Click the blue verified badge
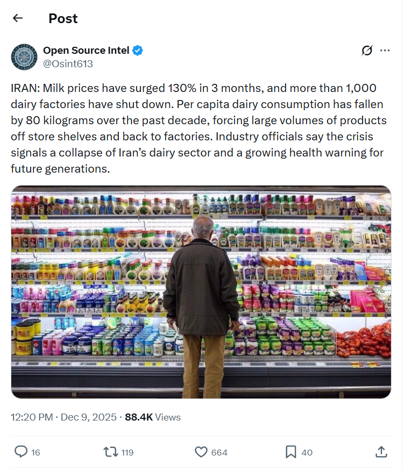This screenshot has width=405, height=470. 138,51
